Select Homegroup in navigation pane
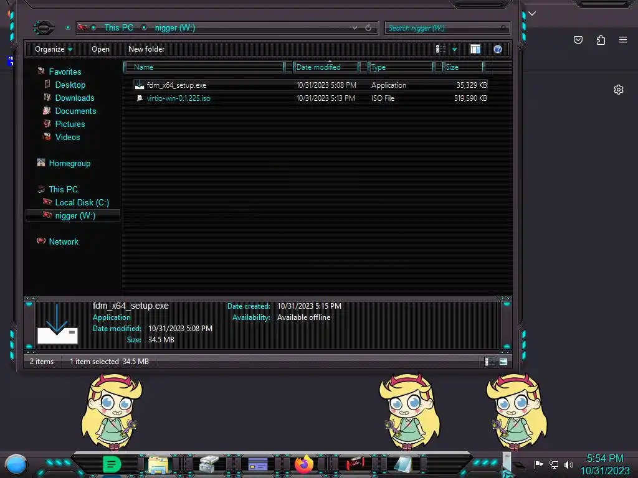 click(70, 163)
